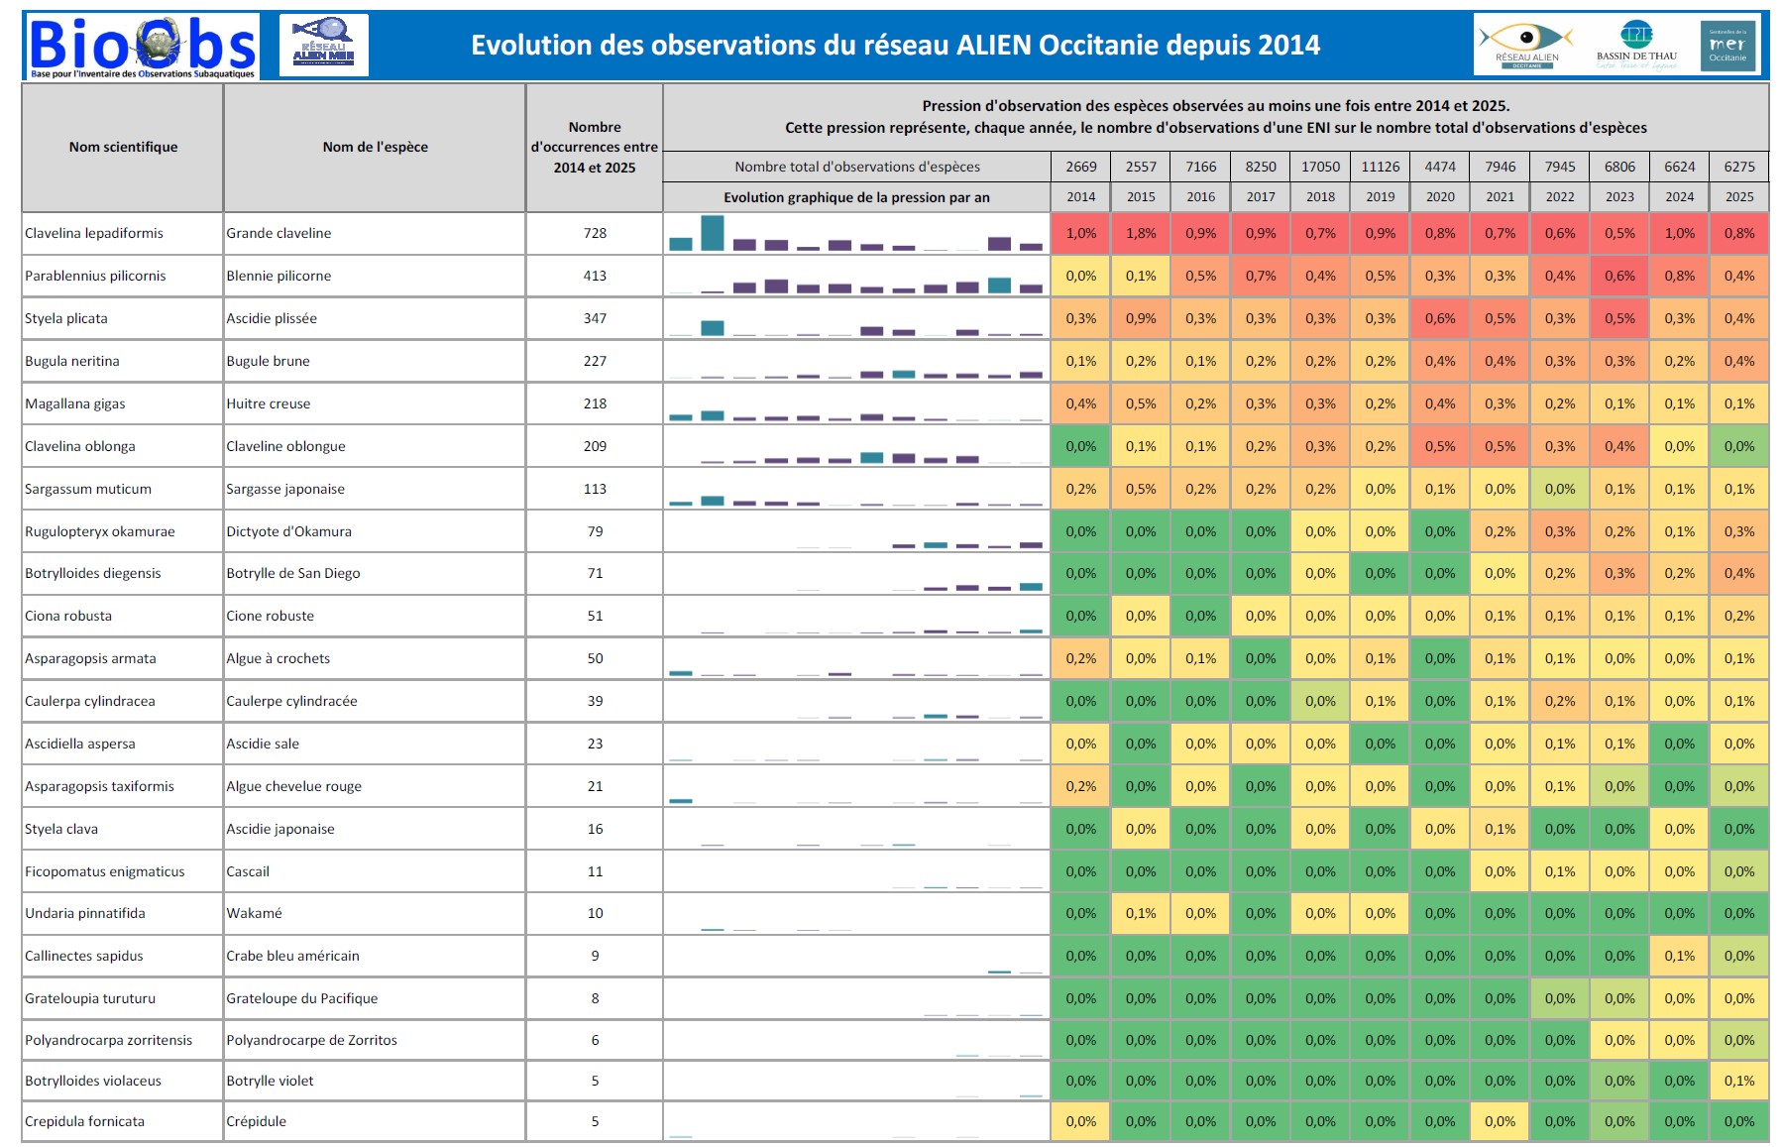Select the Callinectes sapidus scientific name cell
This screenshot has height=1147, width=1782.
pos(84,957)
